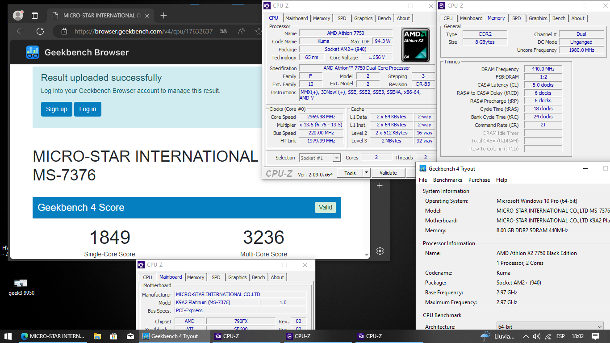
Task: Open Edge sidebar settings gear
Action: [380, 251]
